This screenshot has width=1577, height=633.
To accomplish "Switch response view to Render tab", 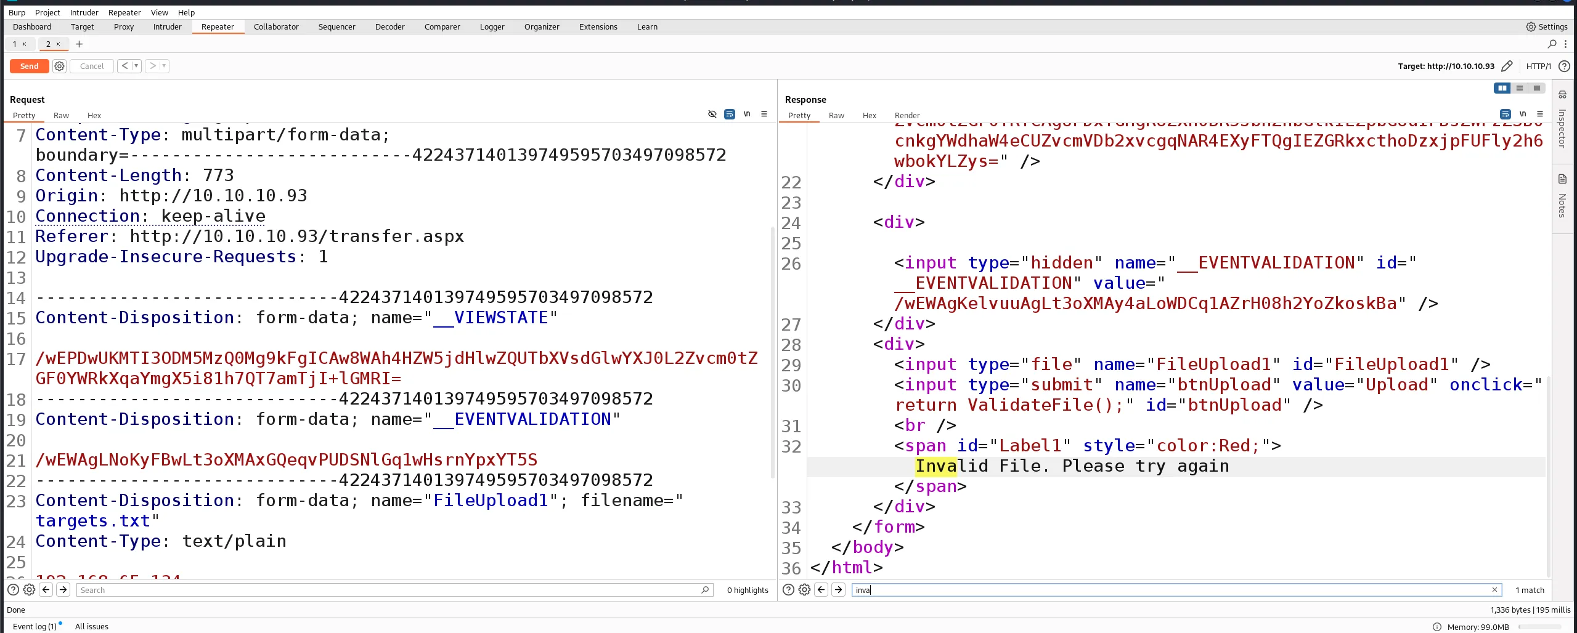I will point(907,115).
